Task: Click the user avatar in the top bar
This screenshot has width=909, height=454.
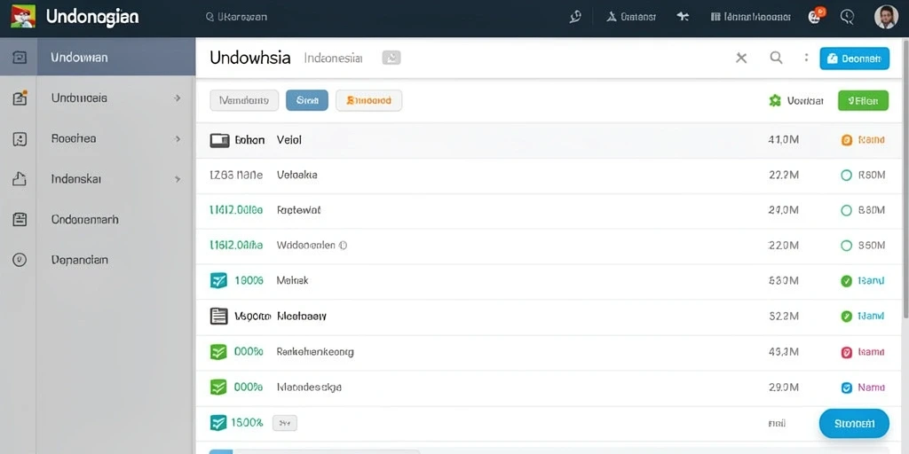Action: (x=886, y=17)
